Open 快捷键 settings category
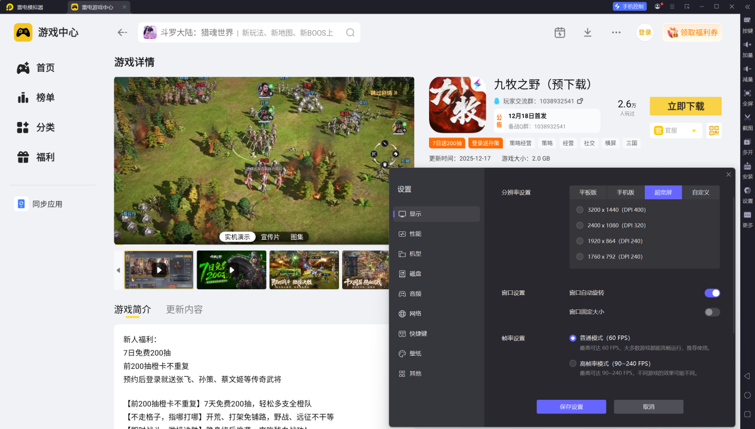 pyautogui.click(x=436, y=334)
